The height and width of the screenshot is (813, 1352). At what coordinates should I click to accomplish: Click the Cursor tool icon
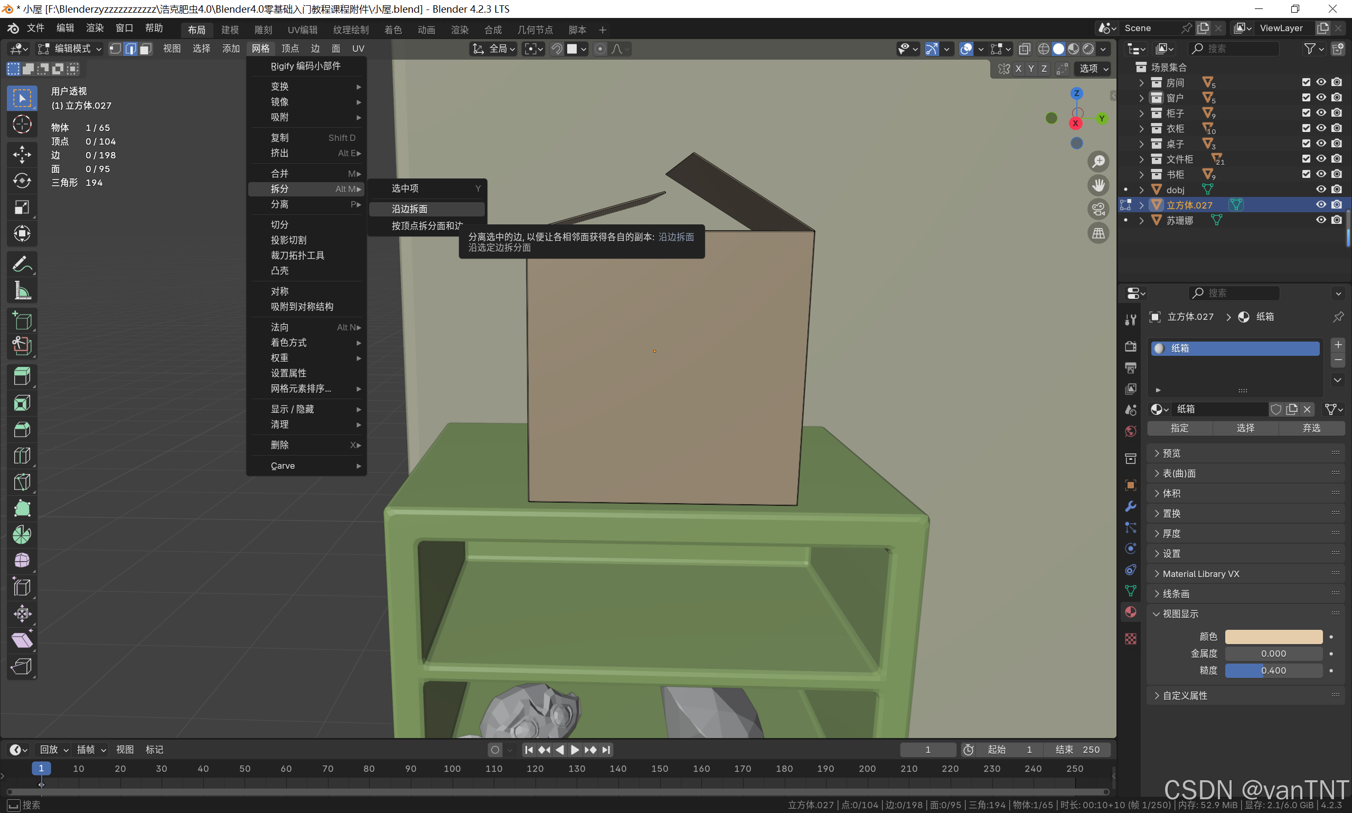(x=22, y=125)
